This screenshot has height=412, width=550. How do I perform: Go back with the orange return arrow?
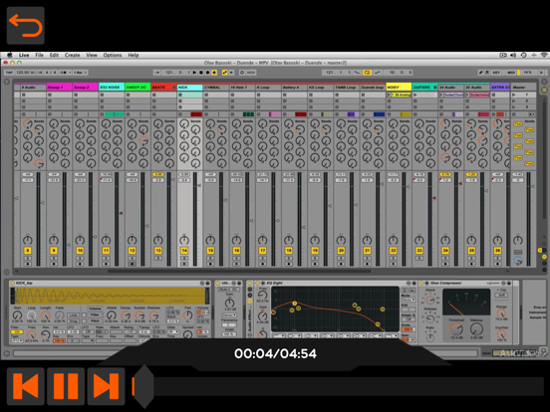26,26
